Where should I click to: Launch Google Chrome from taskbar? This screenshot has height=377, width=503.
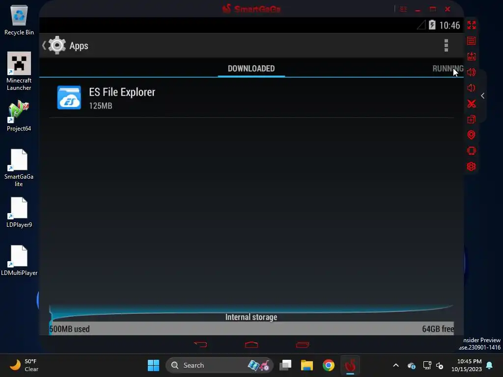329,365
